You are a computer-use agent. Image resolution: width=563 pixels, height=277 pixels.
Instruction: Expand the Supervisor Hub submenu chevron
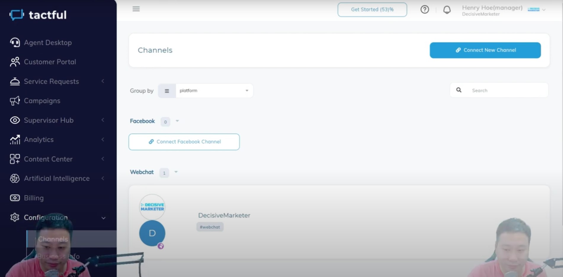(x=103, y=120)
